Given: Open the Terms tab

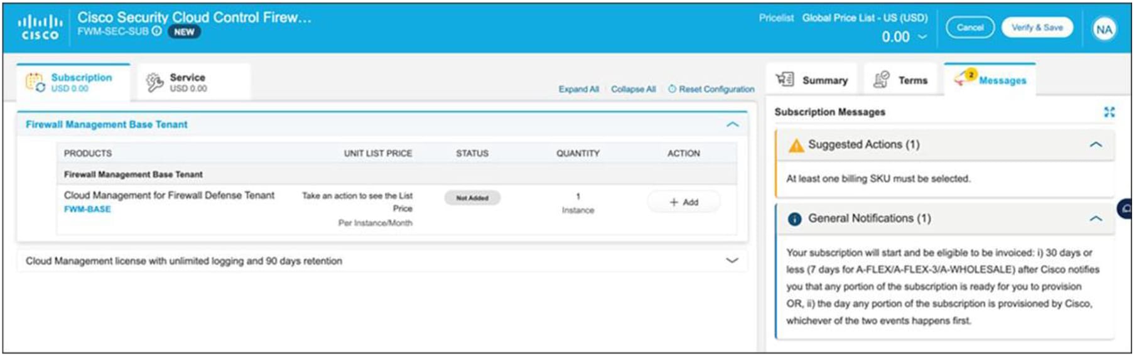Looking at the screenshot, I should 900,80.
